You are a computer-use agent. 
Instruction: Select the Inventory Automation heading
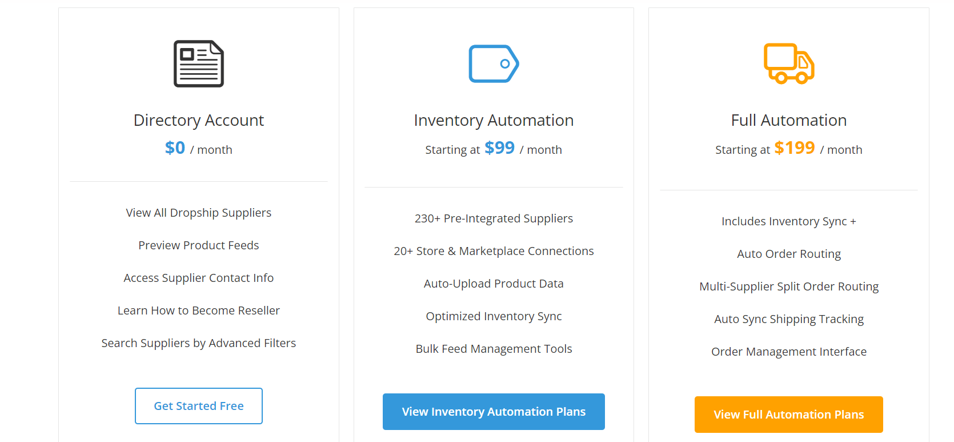tap(494, 120)
